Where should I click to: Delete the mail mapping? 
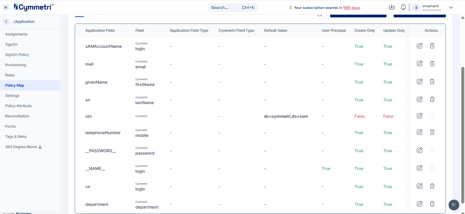pyautogui.click(x=432, y=63)
